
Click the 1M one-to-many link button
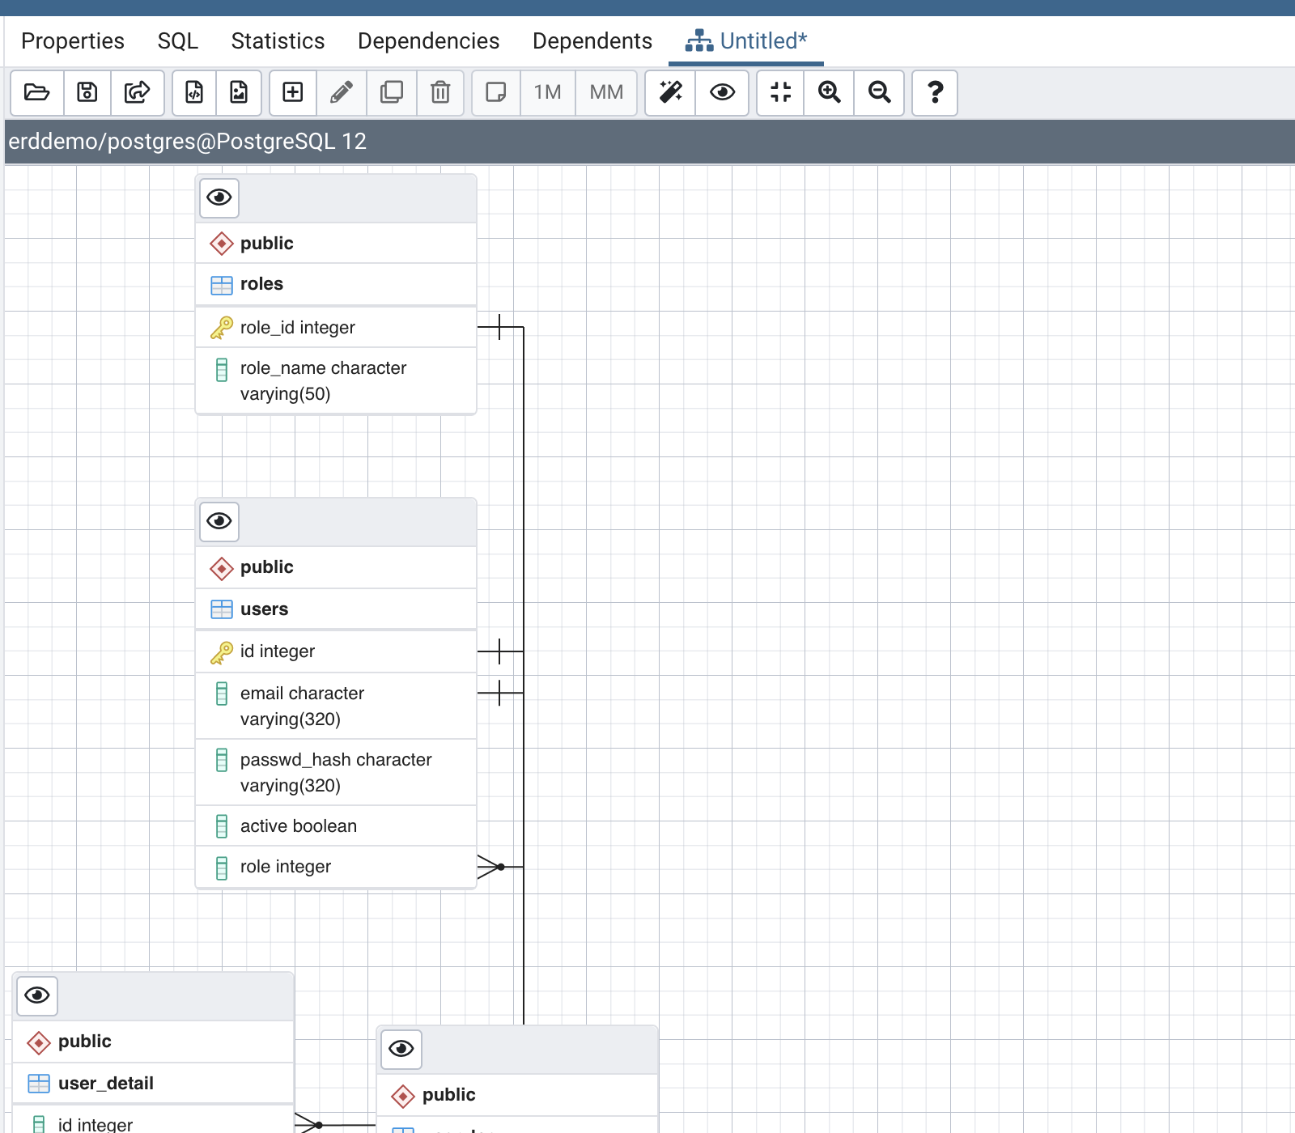547,92
